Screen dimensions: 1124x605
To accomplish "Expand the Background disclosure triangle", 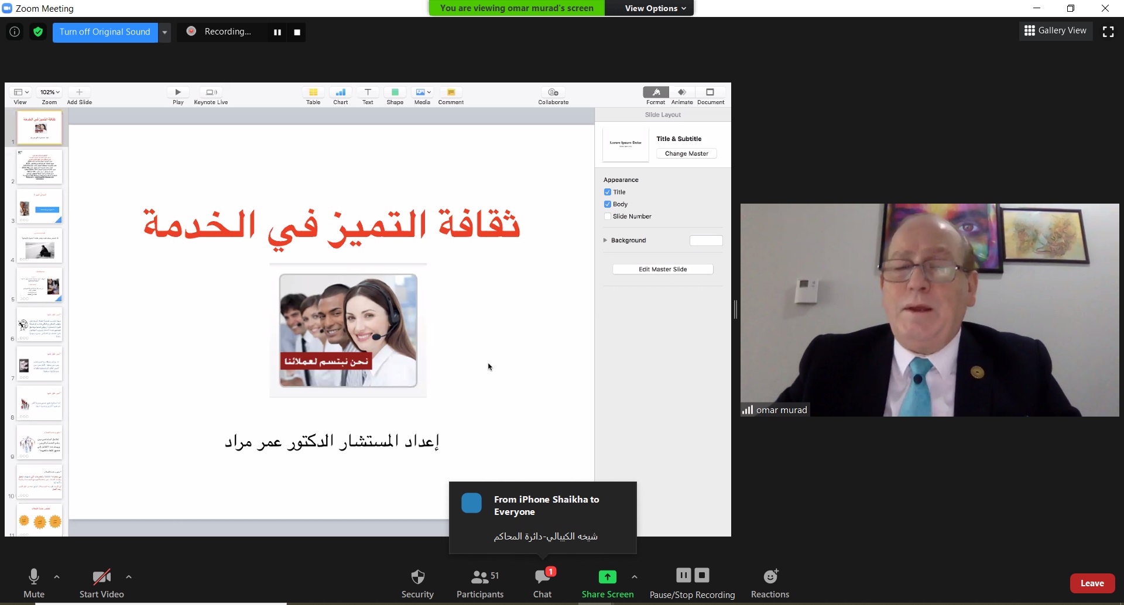I will [605, 240].
